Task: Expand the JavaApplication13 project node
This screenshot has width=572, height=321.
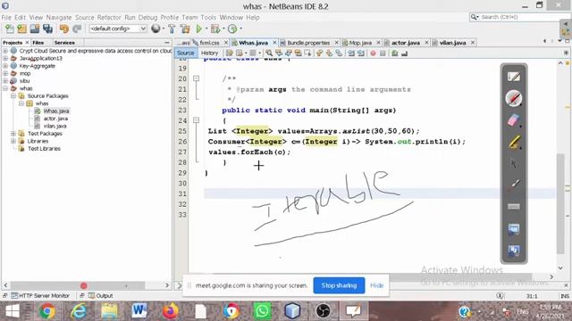Action: [5, 59]
